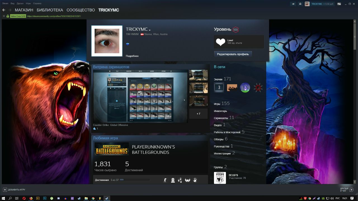This screenshot has width=358, height=201.
Task: Open Twitch from the taskbar
Action: 72,198
